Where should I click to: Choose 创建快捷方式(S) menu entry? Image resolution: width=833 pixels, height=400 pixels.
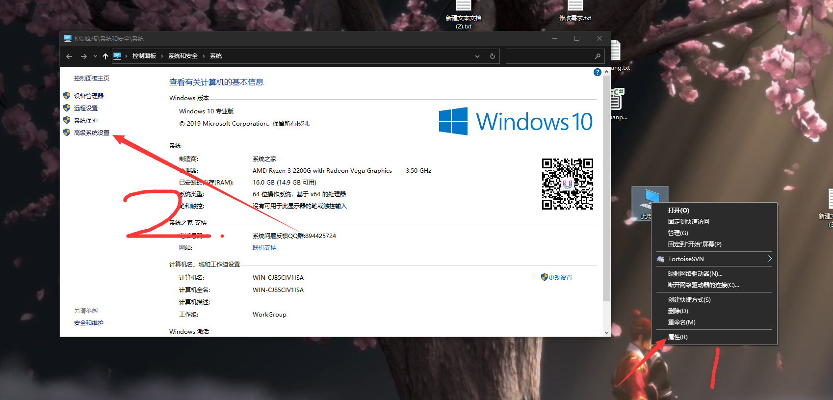[714, 299]
